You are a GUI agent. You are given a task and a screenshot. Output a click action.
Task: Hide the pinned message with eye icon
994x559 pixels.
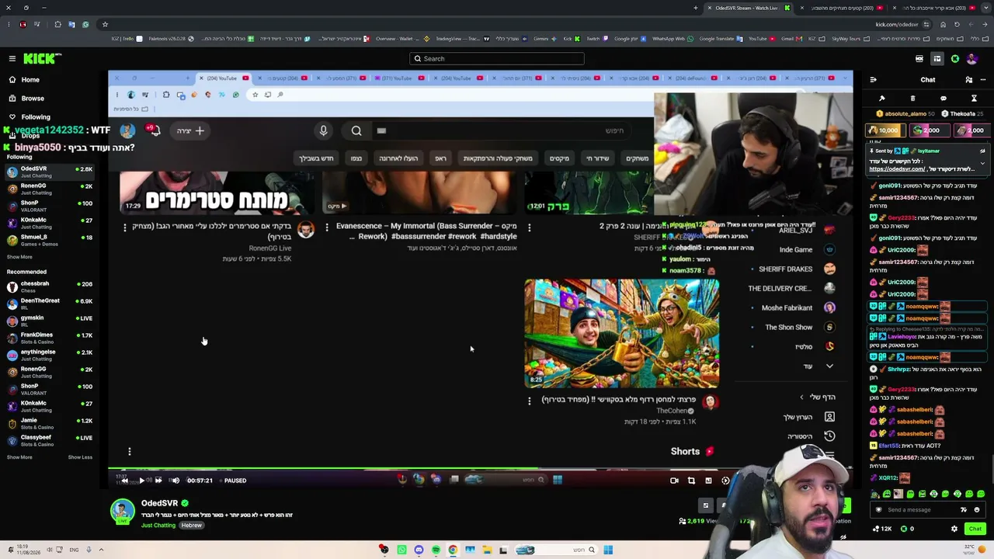[982, 151]
